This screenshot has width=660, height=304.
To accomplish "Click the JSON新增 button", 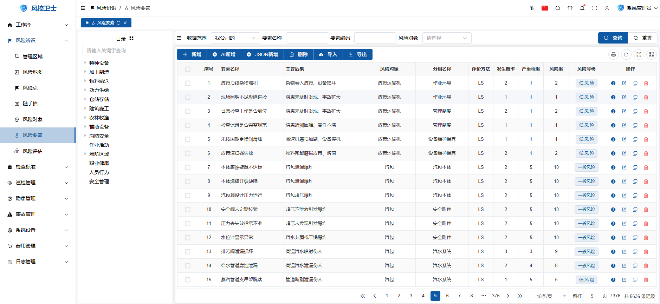I will 262,54.
